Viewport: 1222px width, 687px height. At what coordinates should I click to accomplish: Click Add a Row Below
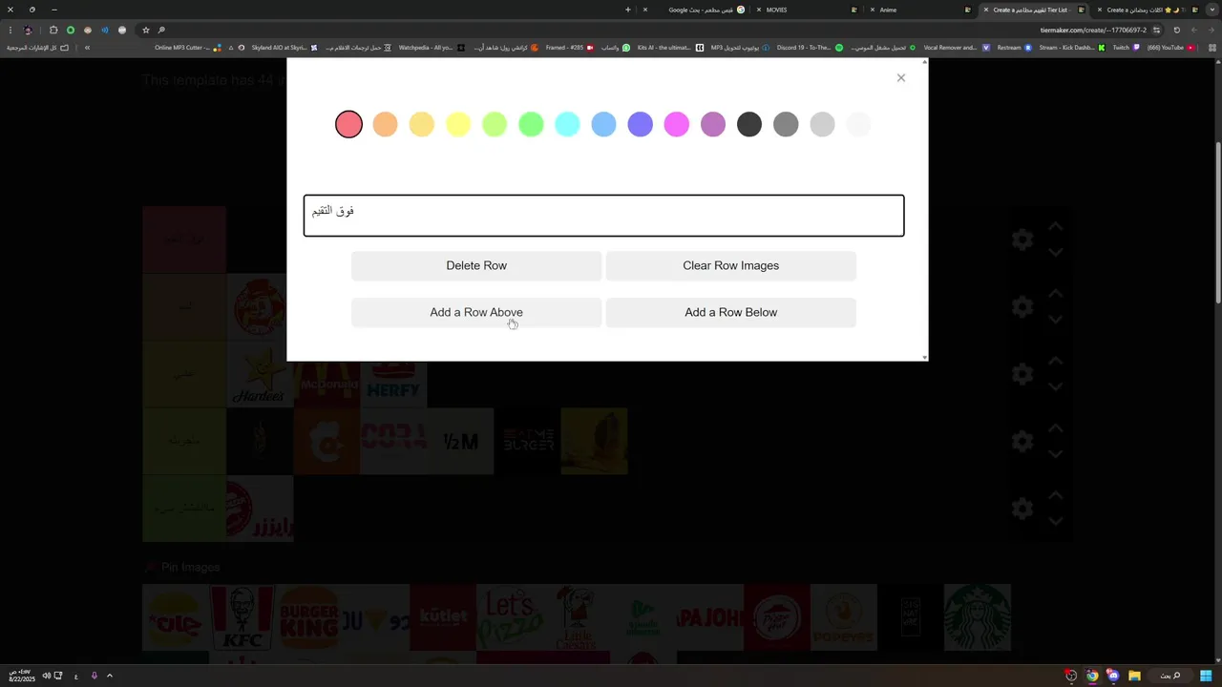click(730, 312)
